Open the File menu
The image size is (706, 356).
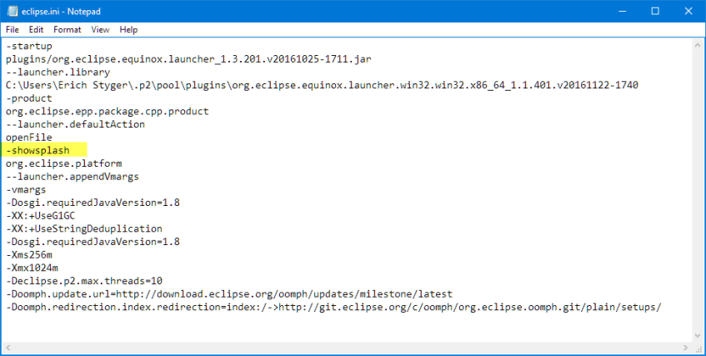pos(13,29)
